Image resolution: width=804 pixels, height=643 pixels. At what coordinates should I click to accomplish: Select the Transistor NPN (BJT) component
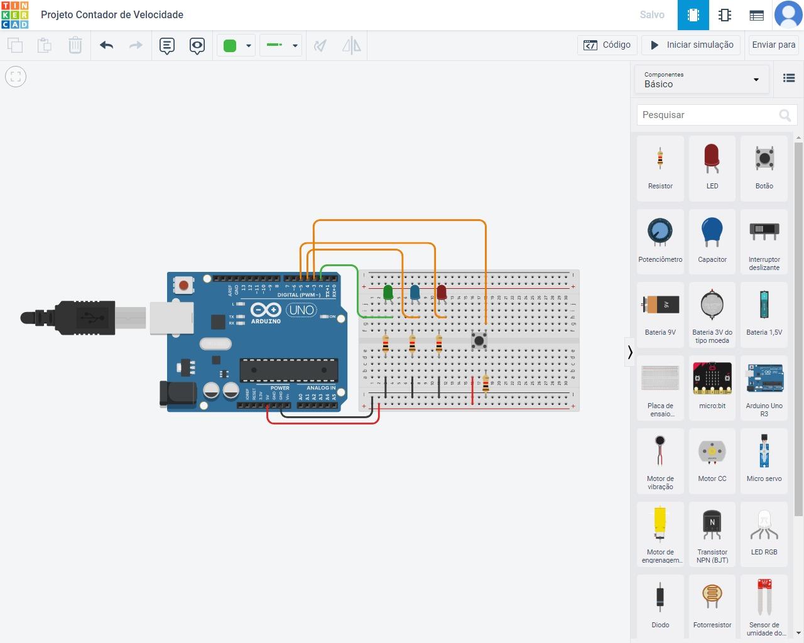(x=712, y=534)
